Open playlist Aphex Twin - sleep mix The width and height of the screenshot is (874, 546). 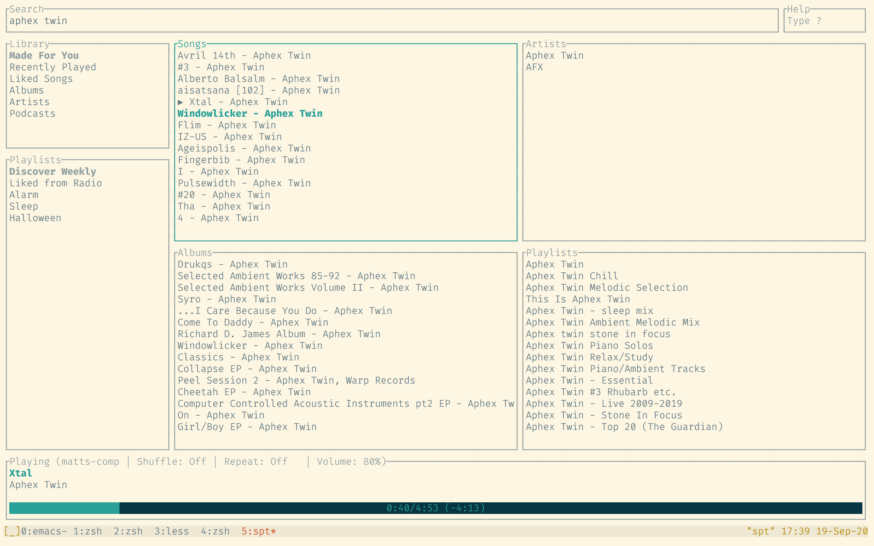click(589, 311)
